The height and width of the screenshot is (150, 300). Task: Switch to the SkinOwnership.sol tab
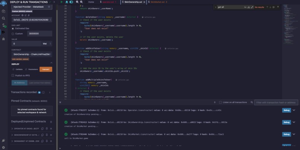pos(133,2)
